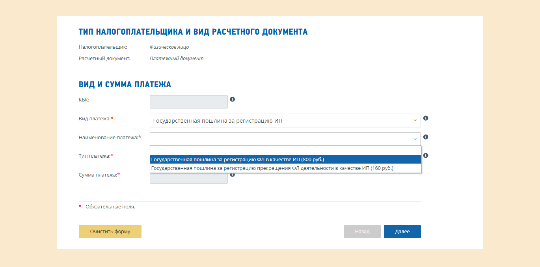Click the Тип платежа label
Viewport: 540px width, 267px height.
95,156
